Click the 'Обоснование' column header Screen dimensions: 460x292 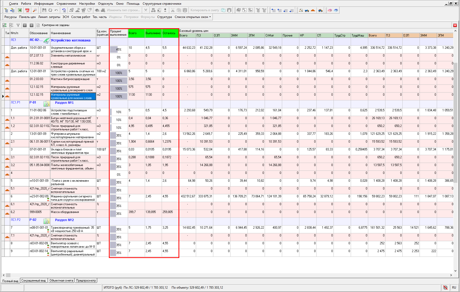(x=39, y=33)
